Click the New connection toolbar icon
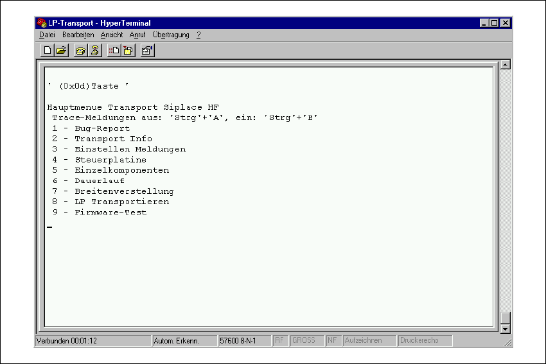This screenshot has width=546, height=364. tap(47, 51)
